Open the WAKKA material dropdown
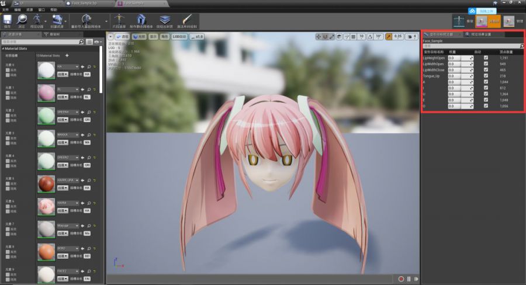 click(68, 135)
